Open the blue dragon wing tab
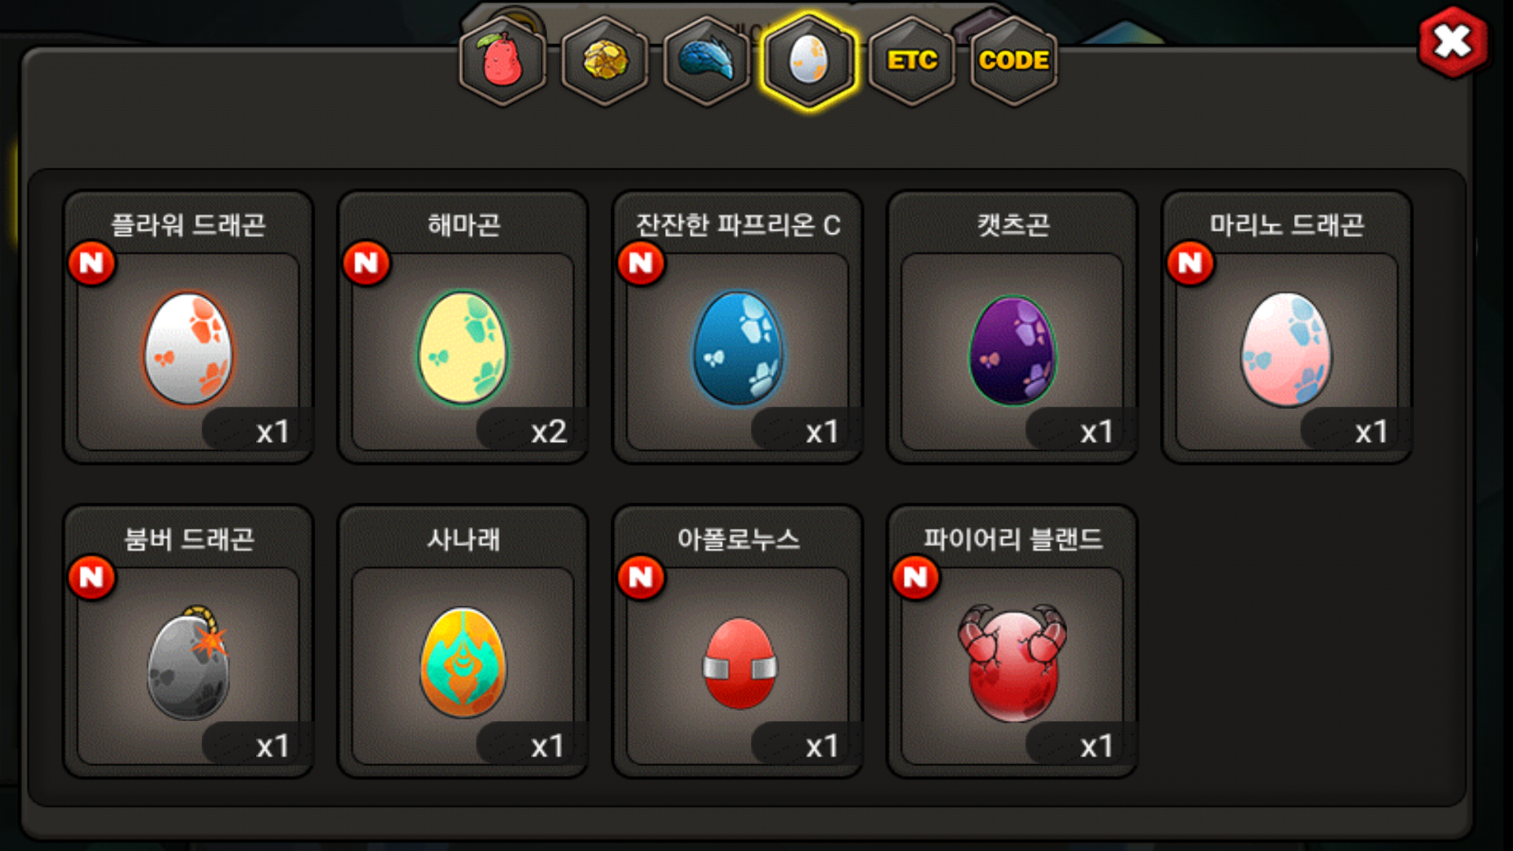Image resolution: width=1513 pixels, height=851 pixels. [707, 61]
